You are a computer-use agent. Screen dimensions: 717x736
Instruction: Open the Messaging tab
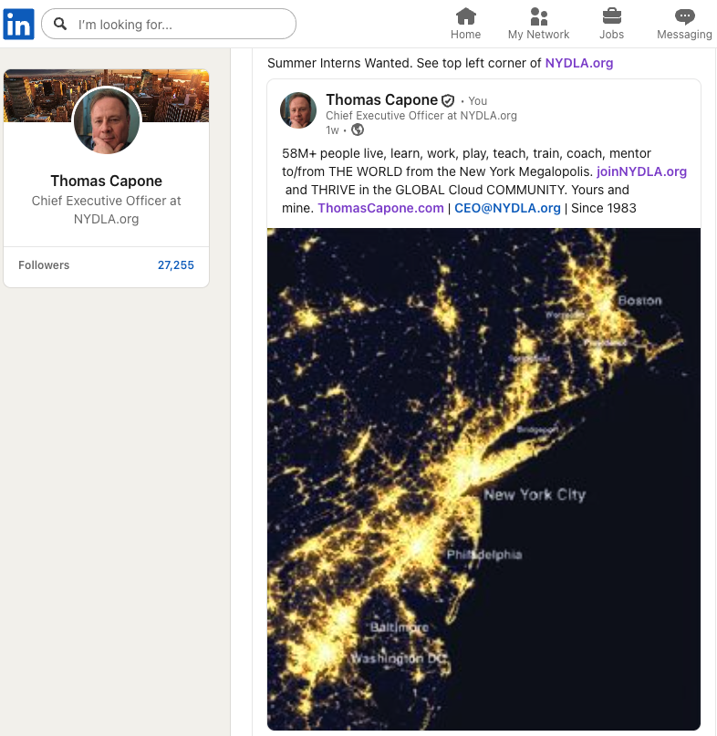point(684,24)
